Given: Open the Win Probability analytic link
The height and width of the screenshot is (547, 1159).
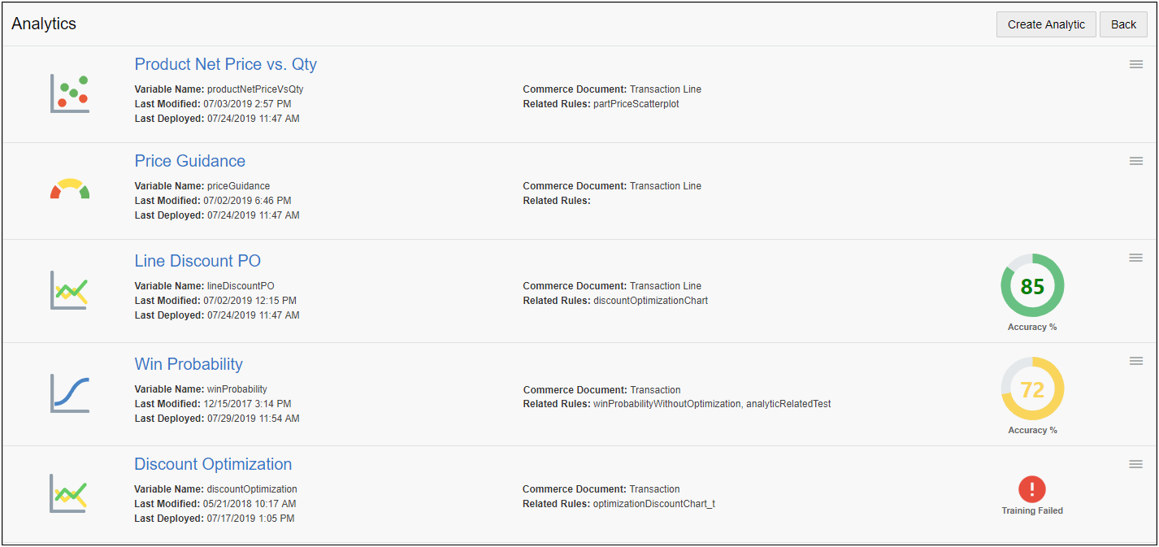Looking at the screenshot, I should point(189,364).
